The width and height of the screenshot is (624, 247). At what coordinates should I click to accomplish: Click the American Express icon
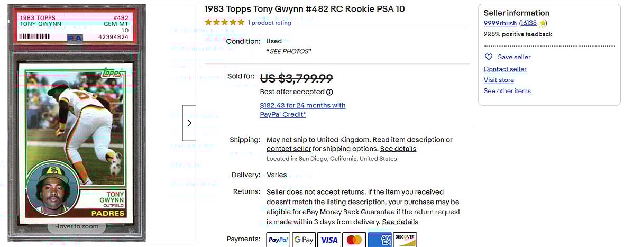point(380,240)
